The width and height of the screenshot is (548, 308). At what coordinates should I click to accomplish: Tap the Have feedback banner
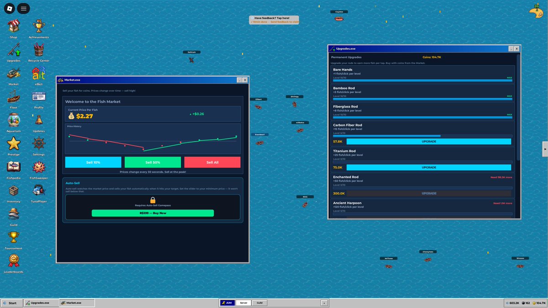click(274, 20)
